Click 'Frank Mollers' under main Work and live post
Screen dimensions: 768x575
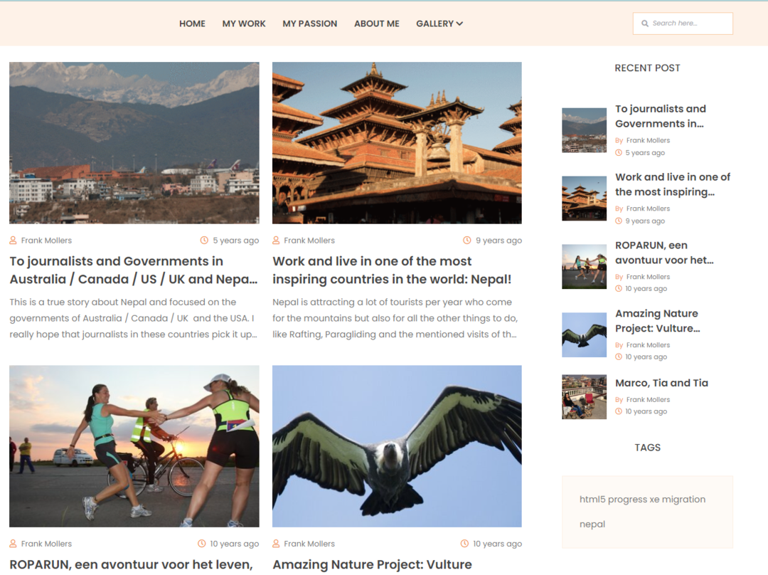point(309,241)
